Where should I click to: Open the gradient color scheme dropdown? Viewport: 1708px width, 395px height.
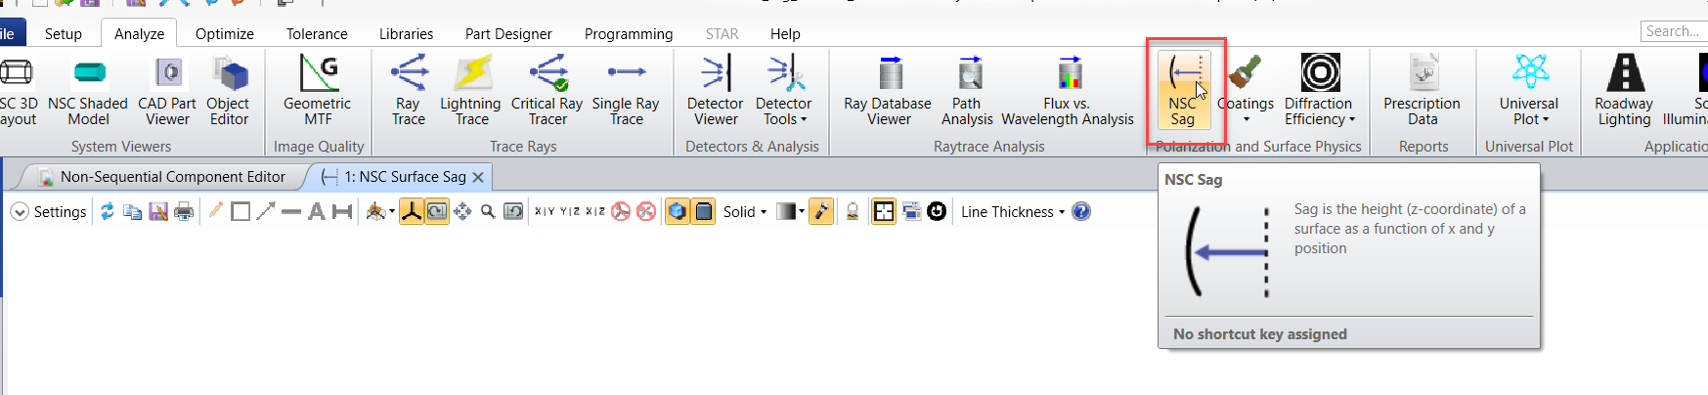point(790,211)
